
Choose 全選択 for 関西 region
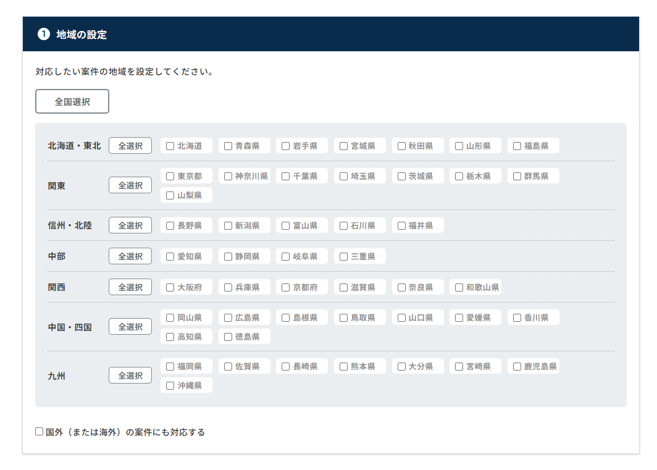(x=130, y=287)
